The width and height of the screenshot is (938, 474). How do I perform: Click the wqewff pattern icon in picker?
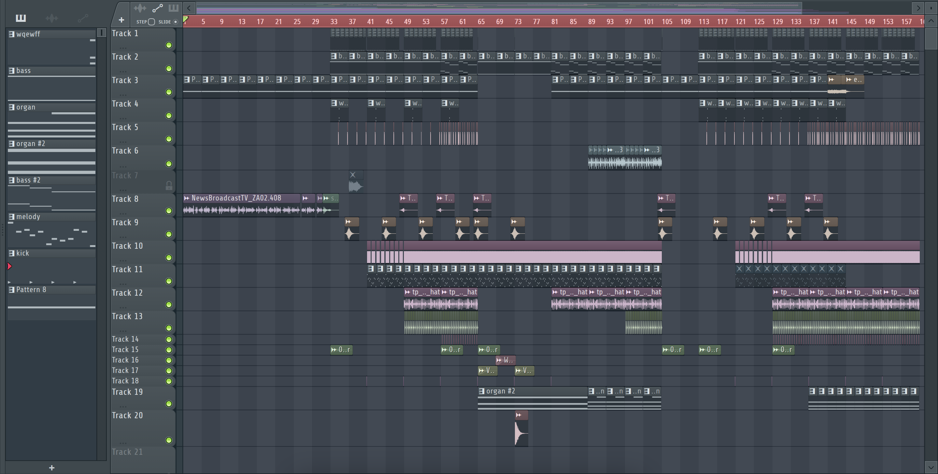tap(11, 34)
